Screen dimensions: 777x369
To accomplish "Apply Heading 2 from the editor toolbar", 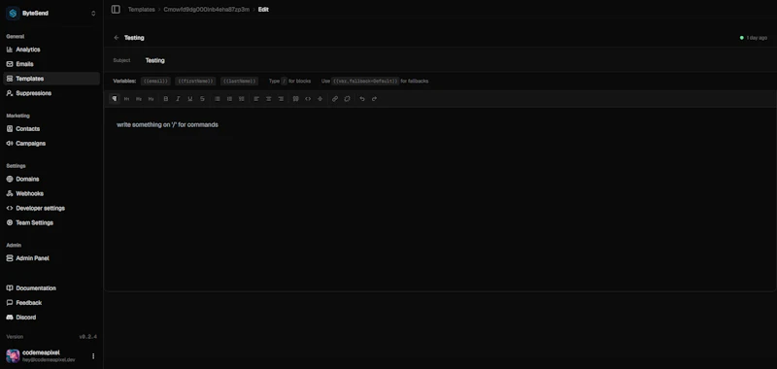I will (x=139, y=99).
